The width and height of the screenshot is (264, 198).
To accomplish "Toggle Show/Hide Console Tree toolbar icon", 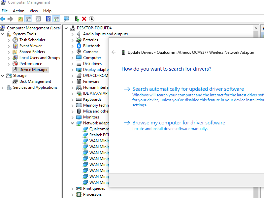I will point(28,19).
